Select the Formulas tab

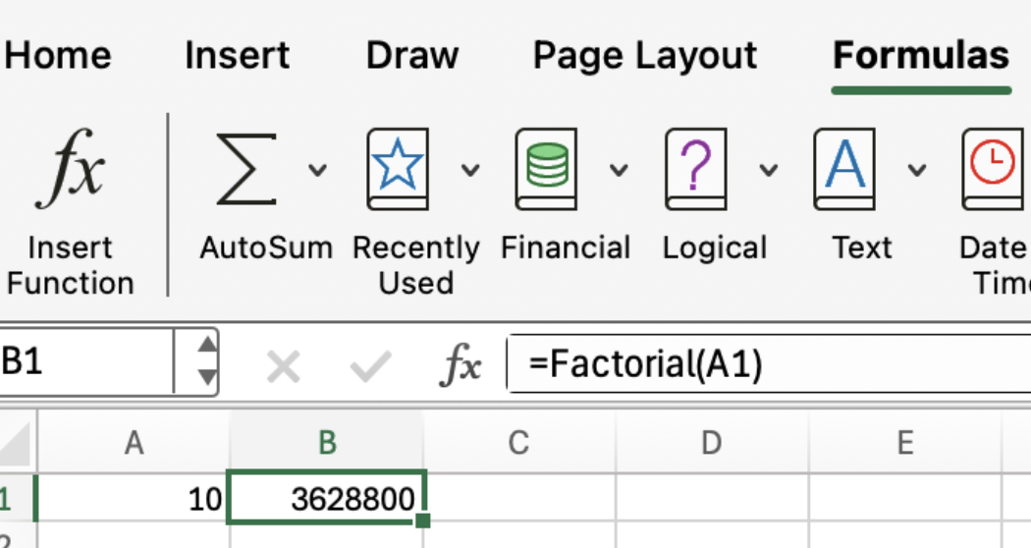click(x=921, y=55)
